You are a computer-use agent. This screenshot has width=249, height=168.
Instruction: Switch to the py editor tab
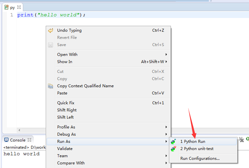tap(12, 8)
